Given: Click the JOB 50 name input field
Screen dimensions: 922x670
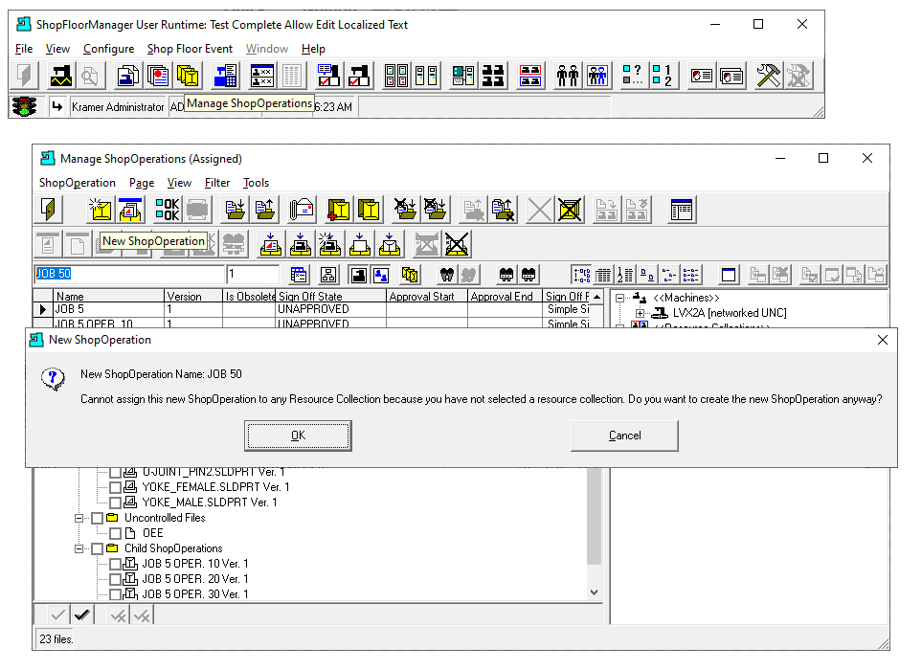Looking at the screenshot, I should point(129,274).
